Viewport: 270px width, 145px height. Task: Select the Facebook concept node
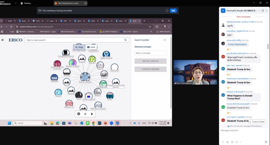[54, 78]
